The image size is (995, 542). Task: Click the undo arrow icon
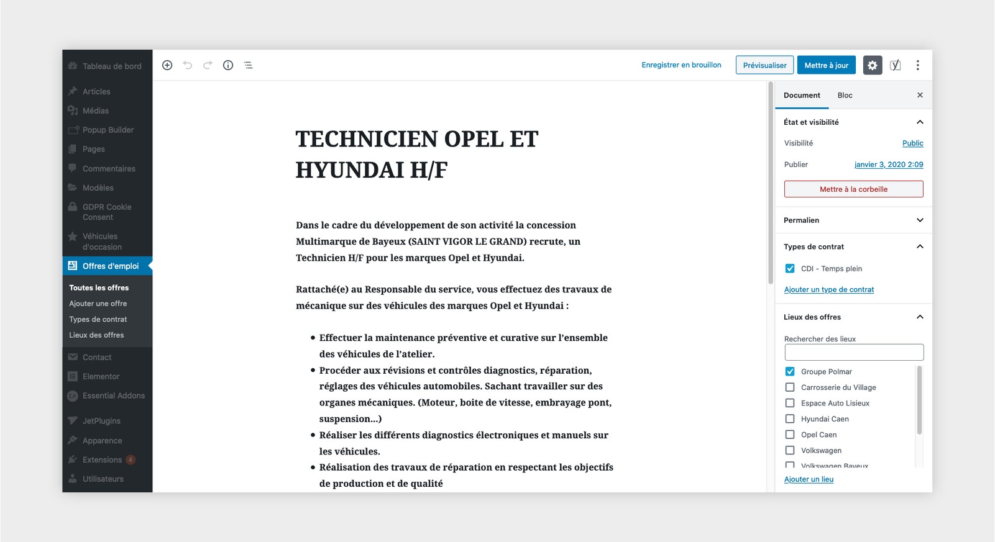point(188,65)
